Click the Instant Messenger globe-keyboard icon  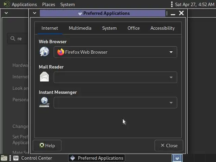[44, 102]
